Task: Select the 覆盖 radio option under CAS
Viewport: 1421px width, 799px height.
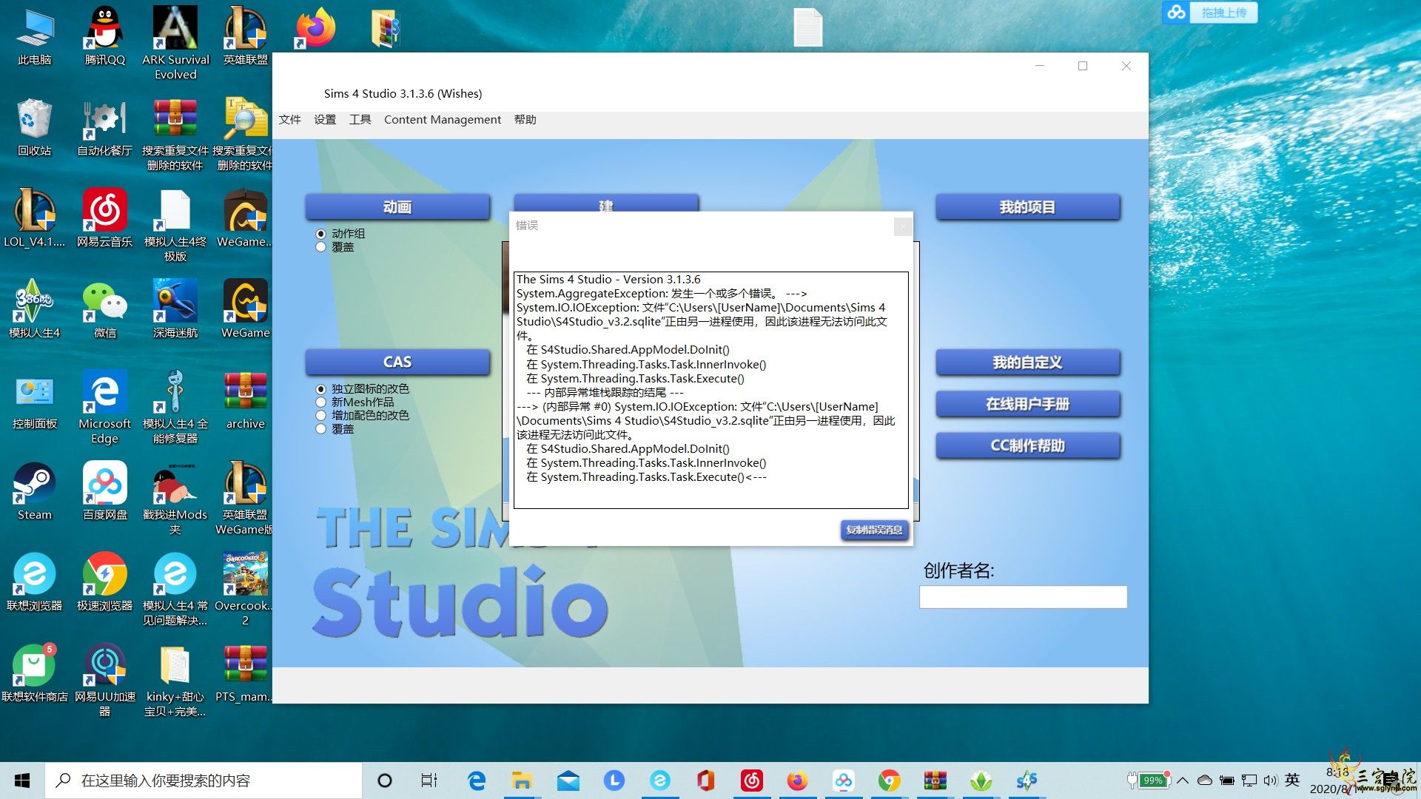Action: pyautogui.click(x=321, y=429)
